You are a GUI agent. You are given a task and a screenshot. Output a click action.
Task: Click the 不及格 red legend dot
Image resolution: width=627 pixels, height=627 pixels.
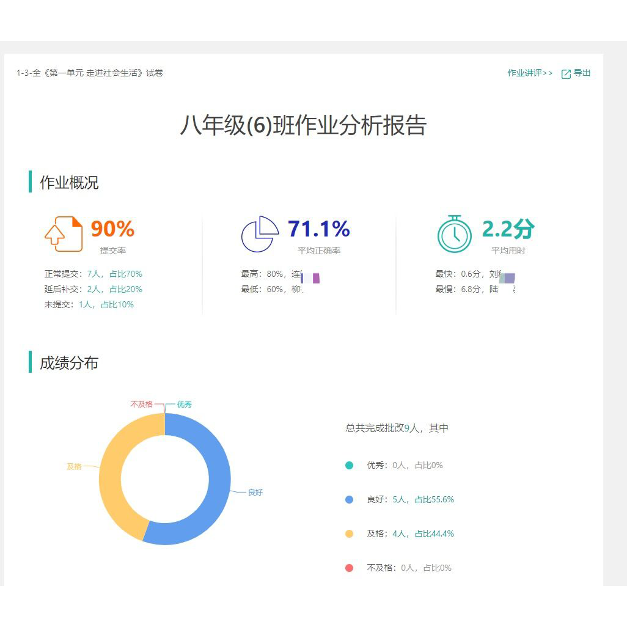pos(350,568)
